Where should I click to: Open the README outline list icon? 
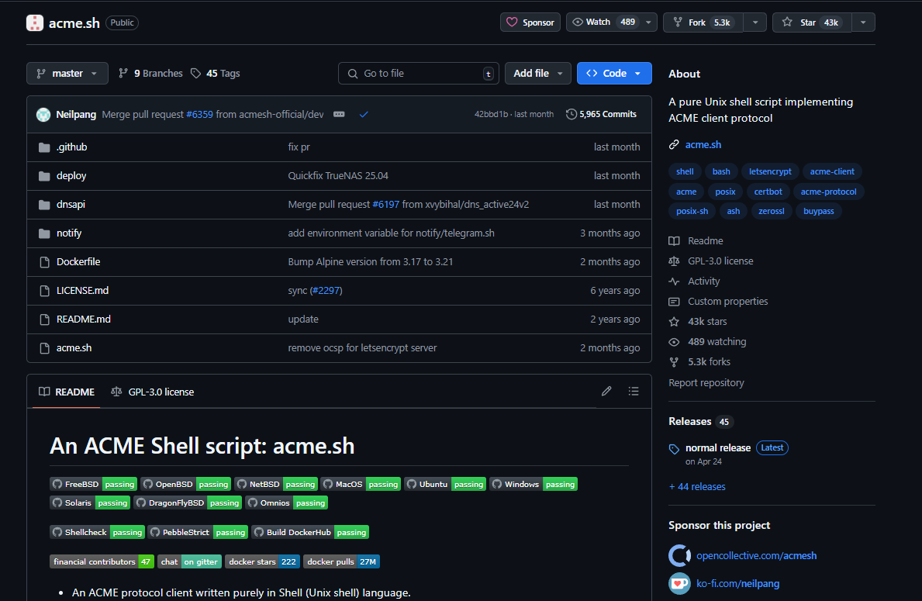pos(634,391)
